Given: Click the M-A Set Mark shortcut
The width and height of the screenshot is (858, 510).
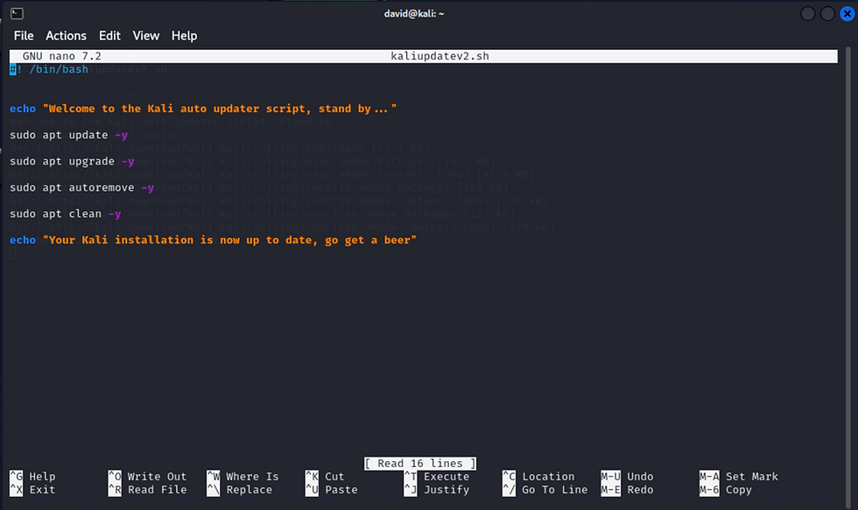Looking at the screenshot, I should 739,477.
